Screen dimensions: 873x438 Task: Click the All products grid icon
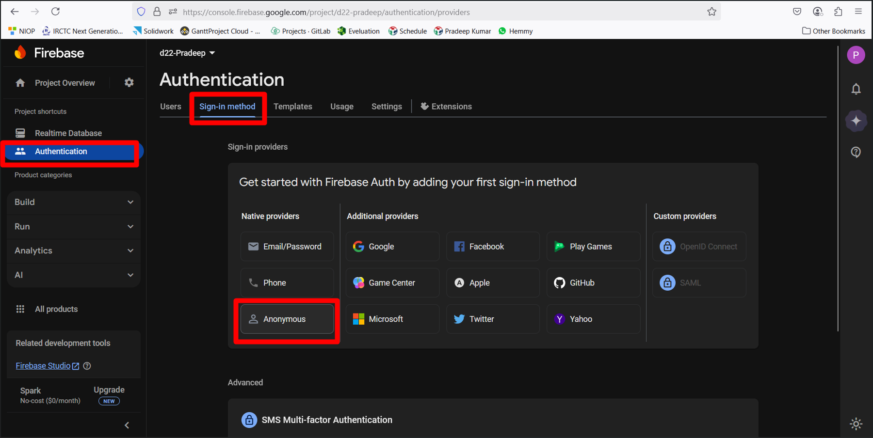[20, 309]
